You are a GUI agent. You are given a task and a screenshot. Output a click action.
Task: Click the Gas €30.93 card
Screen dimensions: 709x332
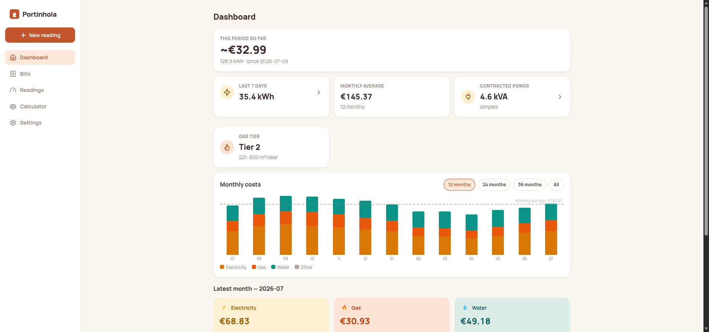click(392, 315)
